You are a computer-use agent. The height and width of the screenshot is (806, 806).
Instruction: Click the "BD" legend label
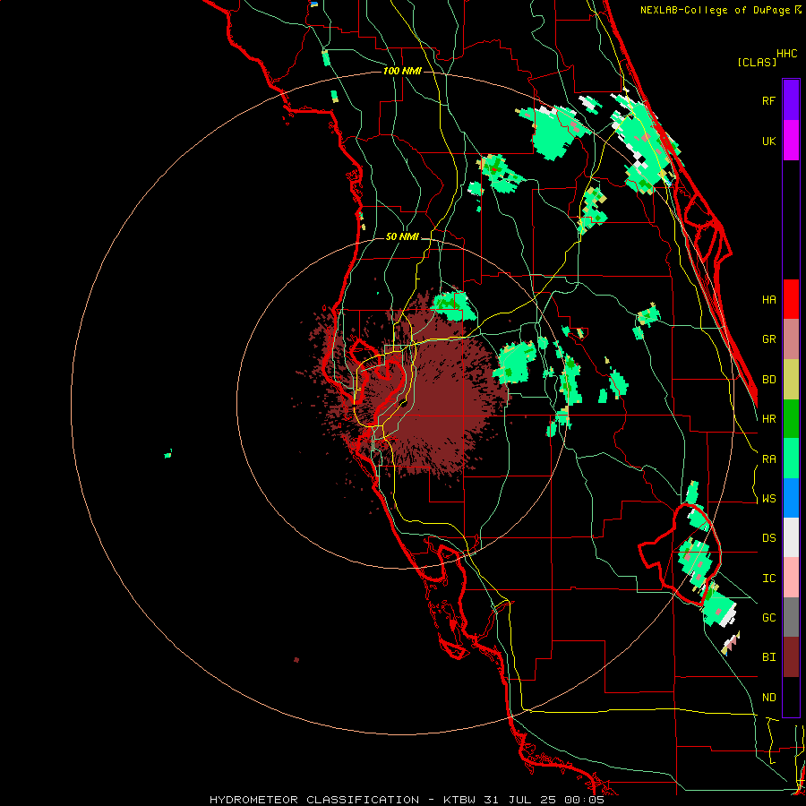point(768,380)
